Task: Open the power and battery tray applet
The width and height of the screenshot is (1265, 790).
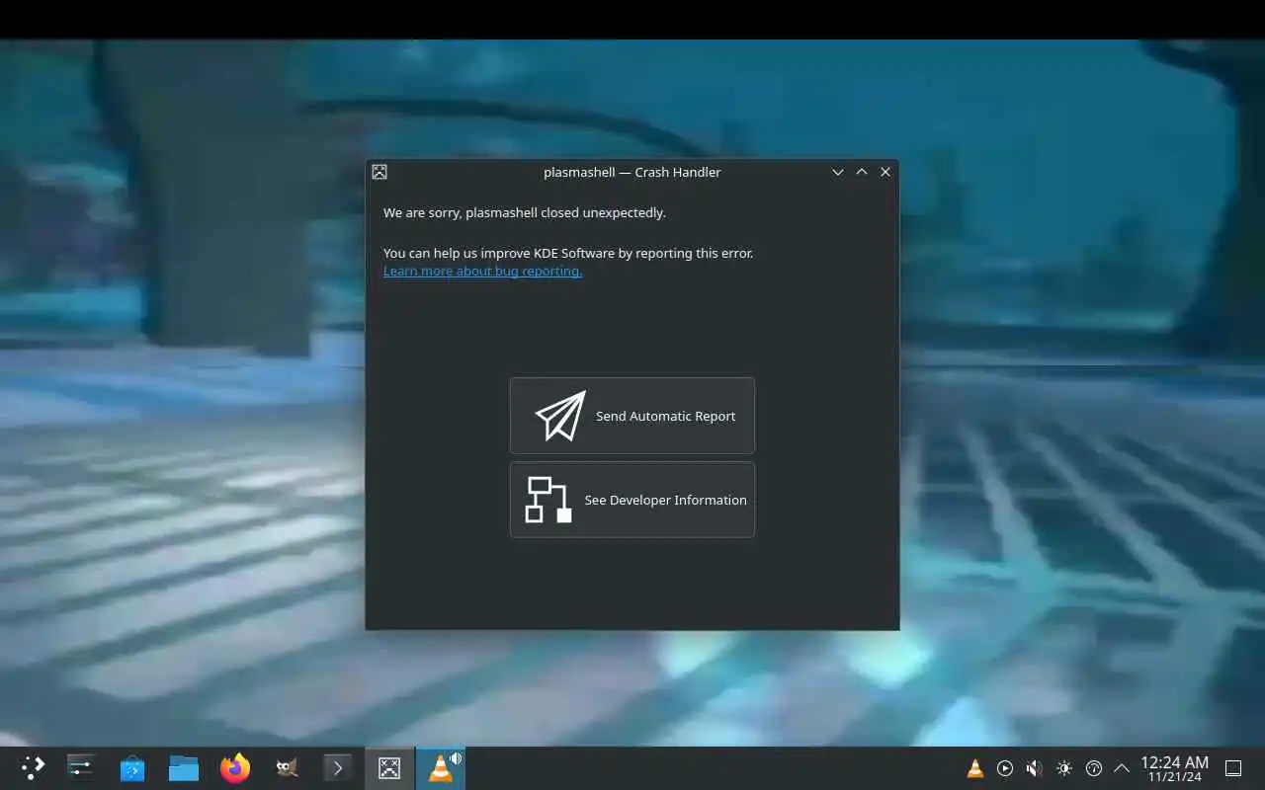Action: coord(1094,768)
